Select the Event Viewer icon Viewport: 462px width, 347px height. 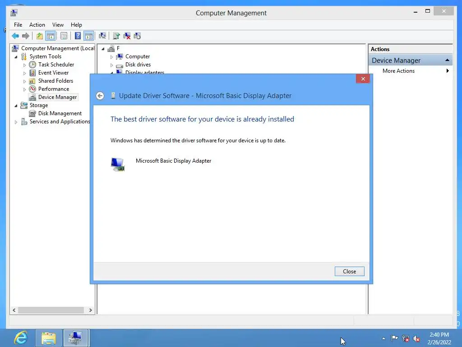pos(32,73)
